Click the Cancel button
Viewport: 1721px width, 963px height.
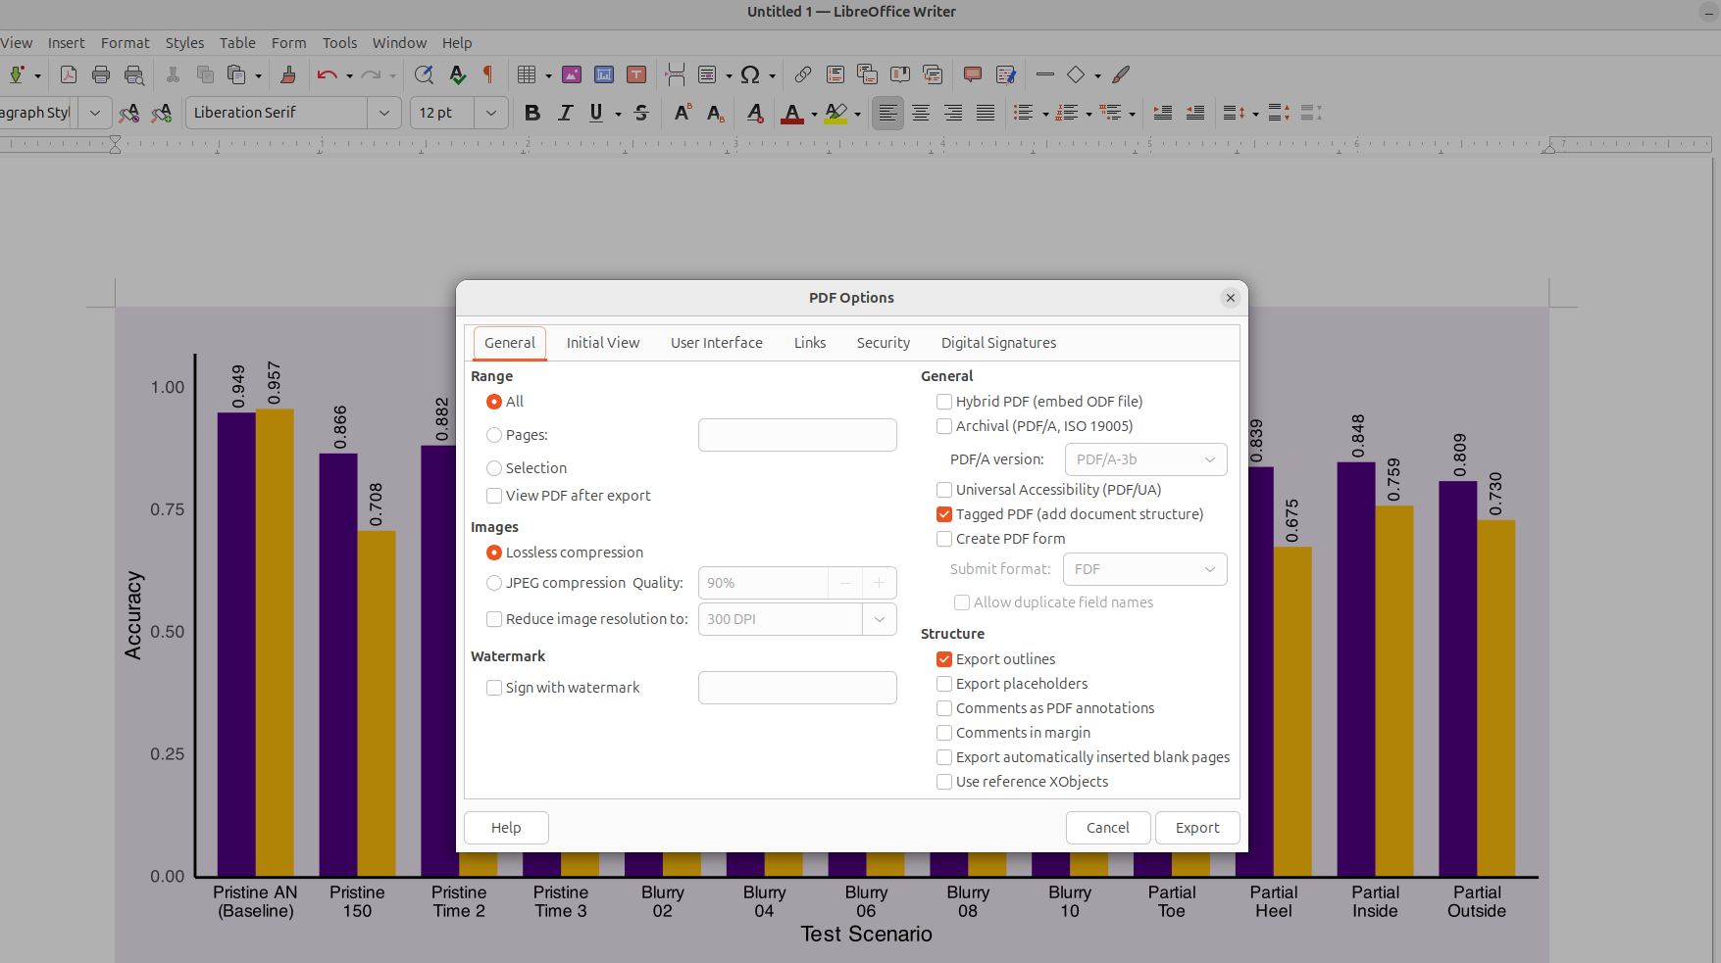point(1108,828)
